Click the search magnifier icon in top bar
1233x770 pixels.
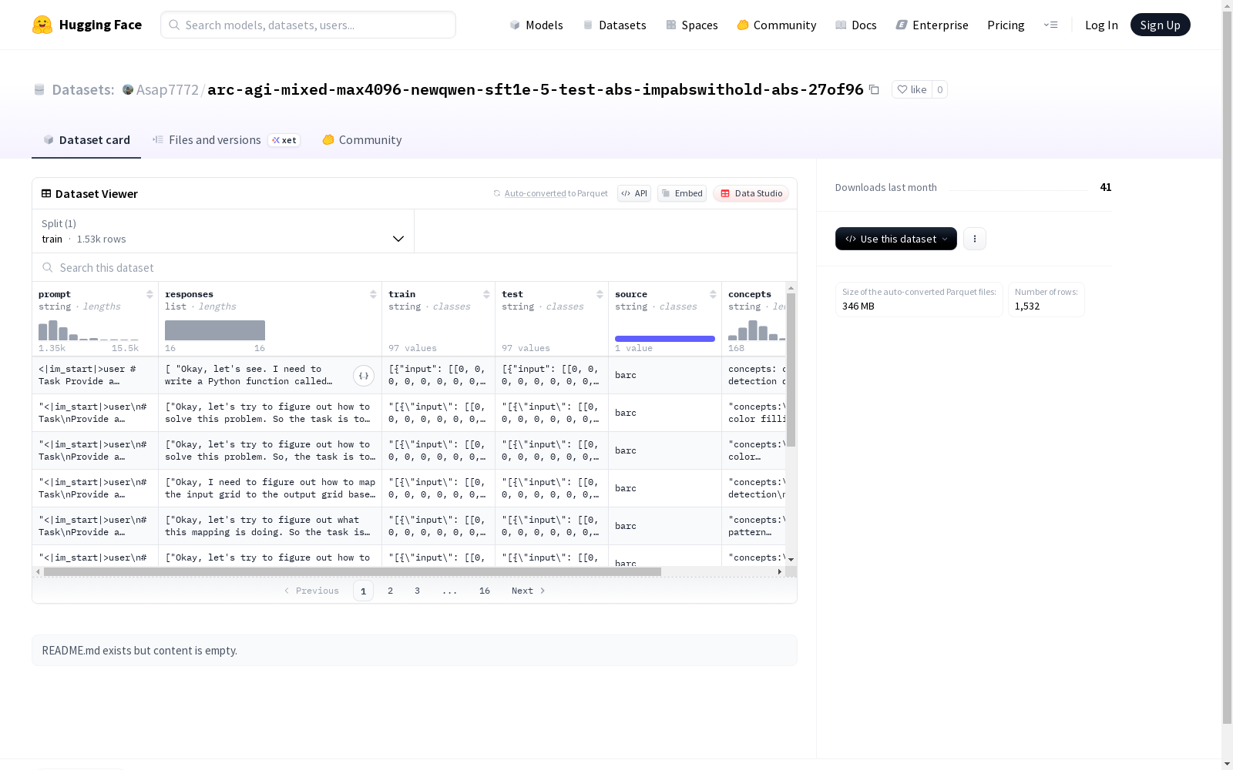coord(174,25)
